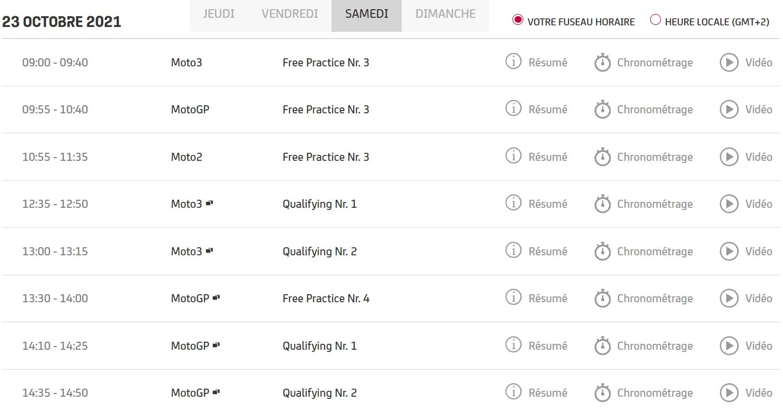Select the Samedi tab

[x=367, y=14]
